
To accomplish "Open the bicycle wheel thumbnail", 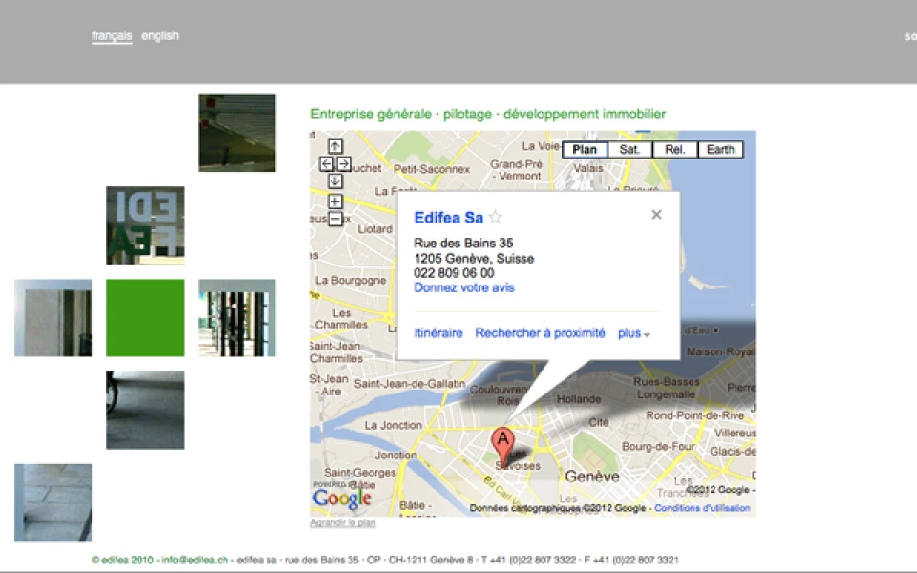I will [145, 410].
